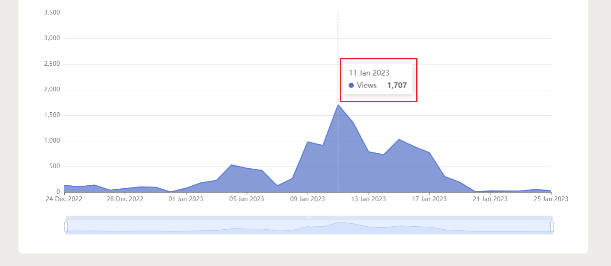Click the '3,000' y-axis label
The image size is (611, 266).
coord(52,38)
